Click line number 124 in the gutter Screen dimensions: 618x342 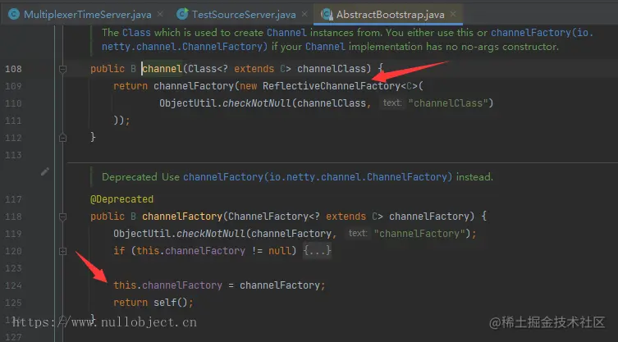tap(13, 285)
